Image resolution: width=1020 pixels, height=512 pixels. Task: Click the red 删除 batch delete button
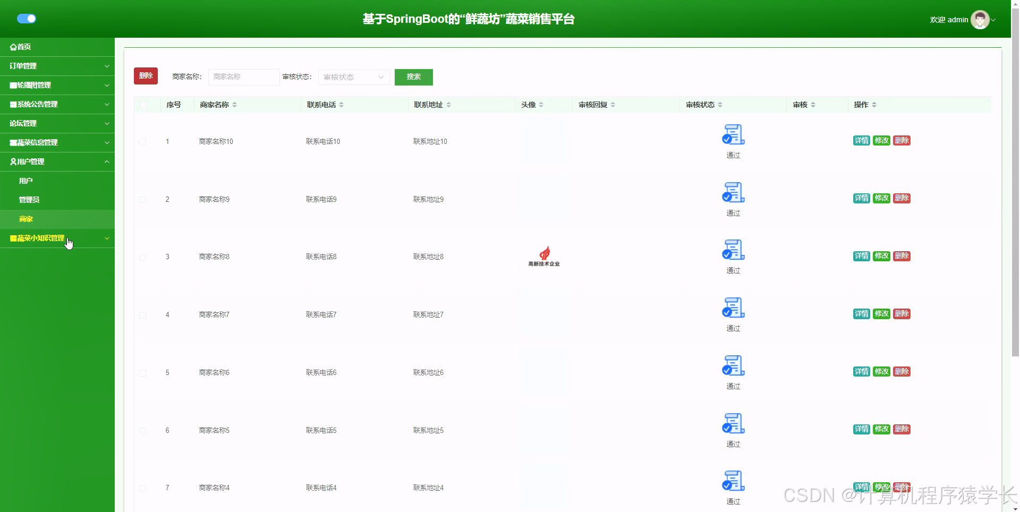coord(145,75)
